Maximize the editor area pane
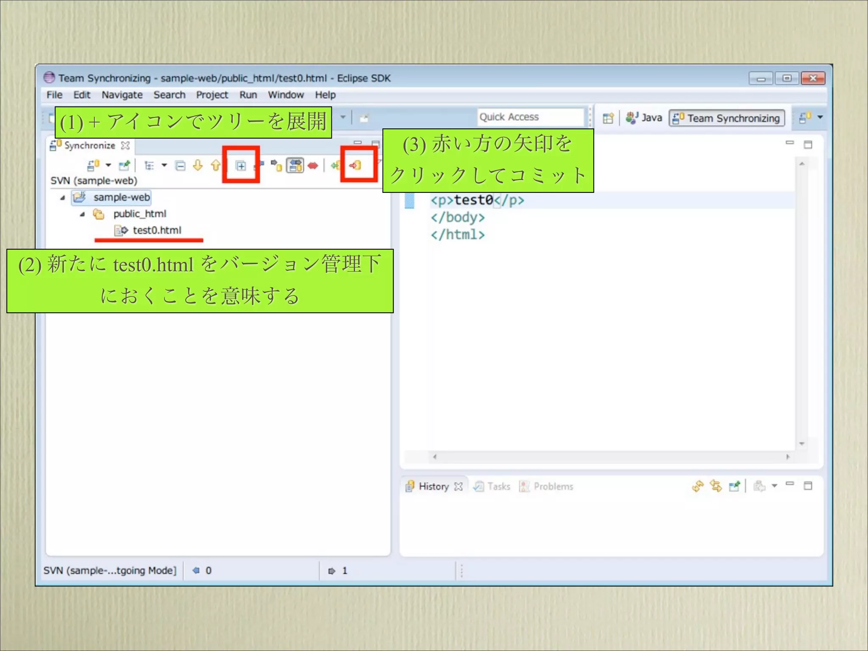Image resolution: width=868 pixels, height=651 pixels. click(808, 145)
